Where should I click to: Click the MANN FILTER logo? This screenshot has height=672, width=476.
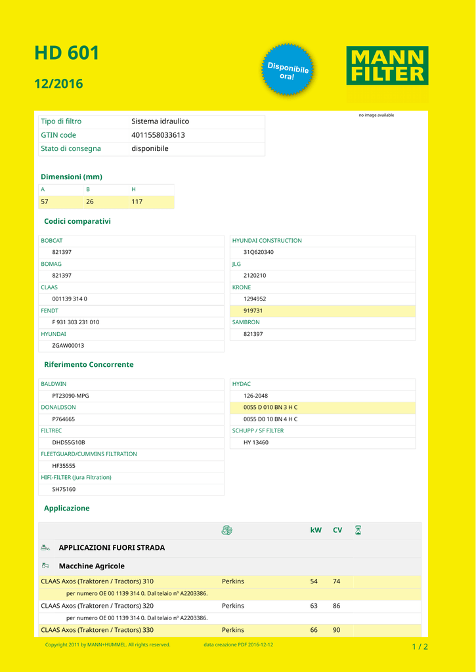[387, 65]
